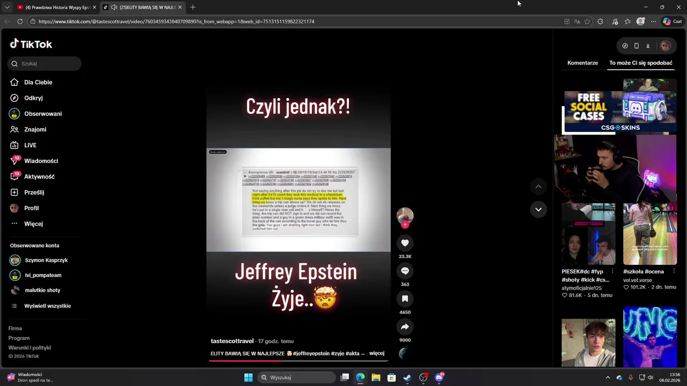This screenshot has width=687, height=386.
Task: Open browser settings and more menu
Action: click(653, 21)
